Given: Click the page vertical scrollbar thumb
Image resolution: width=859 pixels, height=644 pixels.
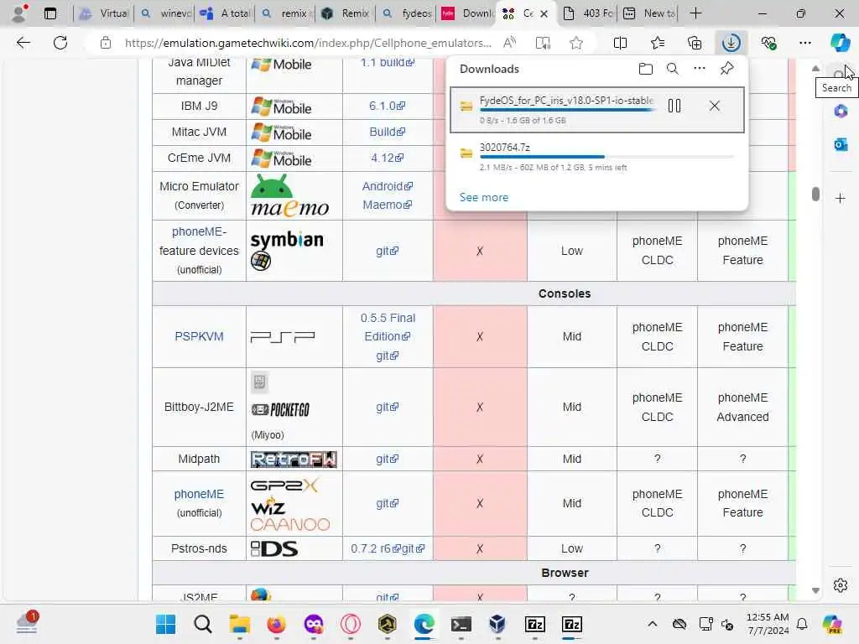Looking at the screenshot, I should click(x=815, y=194).
